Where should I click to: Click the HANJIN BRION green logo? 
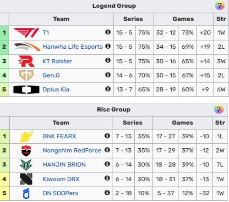click(26, 165)
